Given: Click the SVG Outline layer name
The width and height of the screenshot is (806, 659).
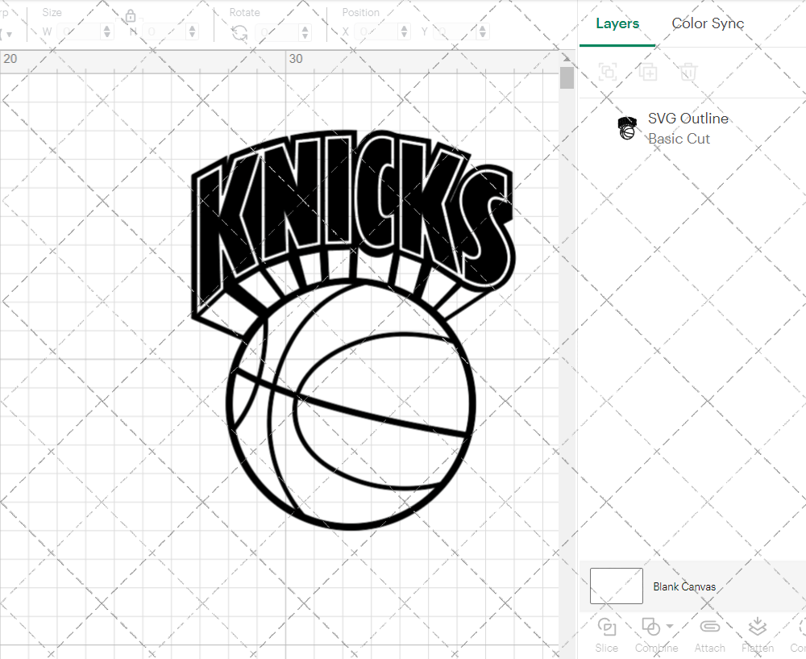Looking at the screenshot, I should coord(688,118).
